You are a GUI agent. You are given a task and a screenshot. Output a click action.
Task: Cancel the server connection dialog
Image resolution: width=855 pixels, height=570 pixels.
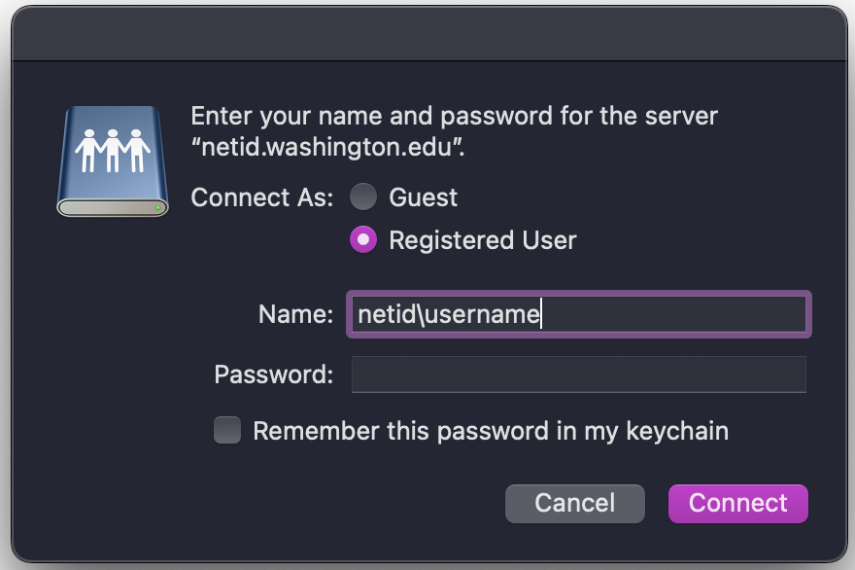(575, 504)
